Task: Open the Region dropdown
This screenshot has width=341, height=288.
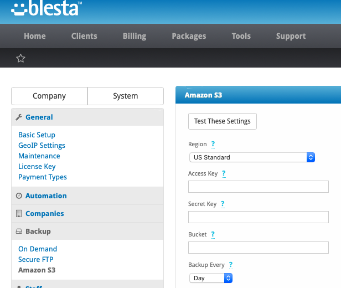Action: click(252, 157)
